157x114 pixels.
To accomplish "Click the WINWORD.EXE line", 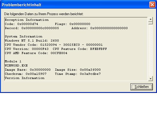I will [x=16, y=66].
